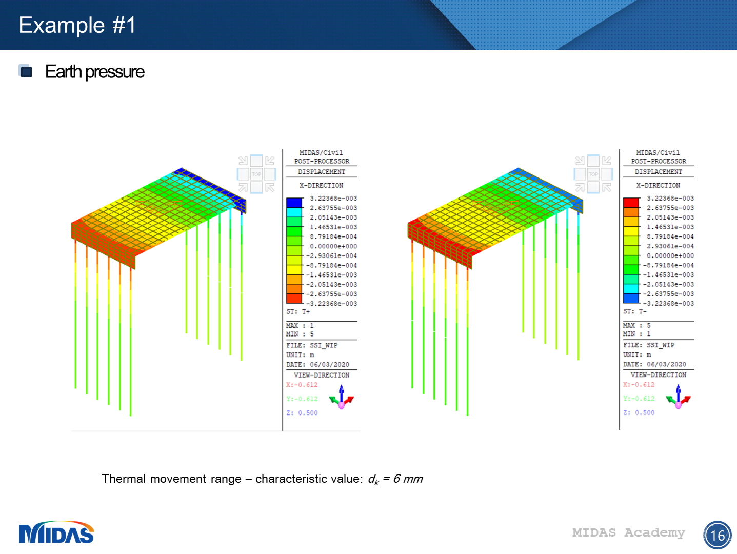Click upper-right corner arrow of left view cube
Image resolution: width=737 pixels, height=554 pixels.
(x=270, y=161)
